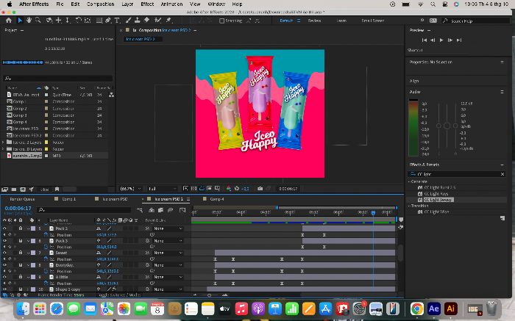Select the Brush tool
515x321 pixels.
click(129, 21)
